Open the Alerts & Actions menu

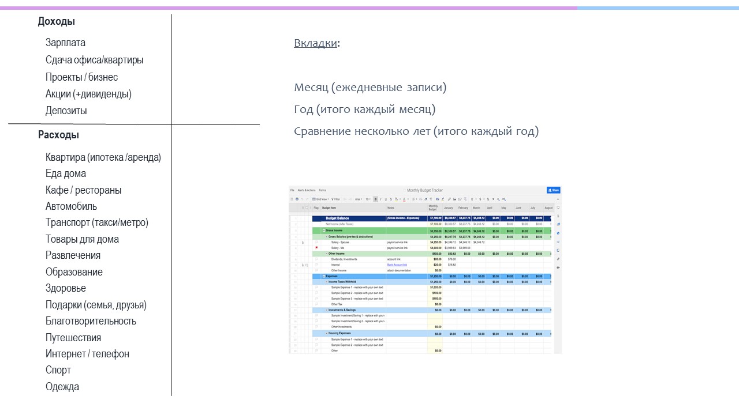[x=307, y=190]
